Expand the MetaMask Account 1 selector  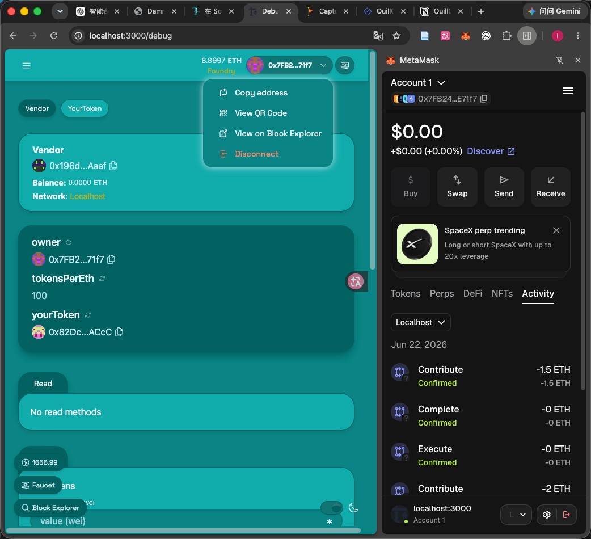pyautogui.click(x=418, y=82)
